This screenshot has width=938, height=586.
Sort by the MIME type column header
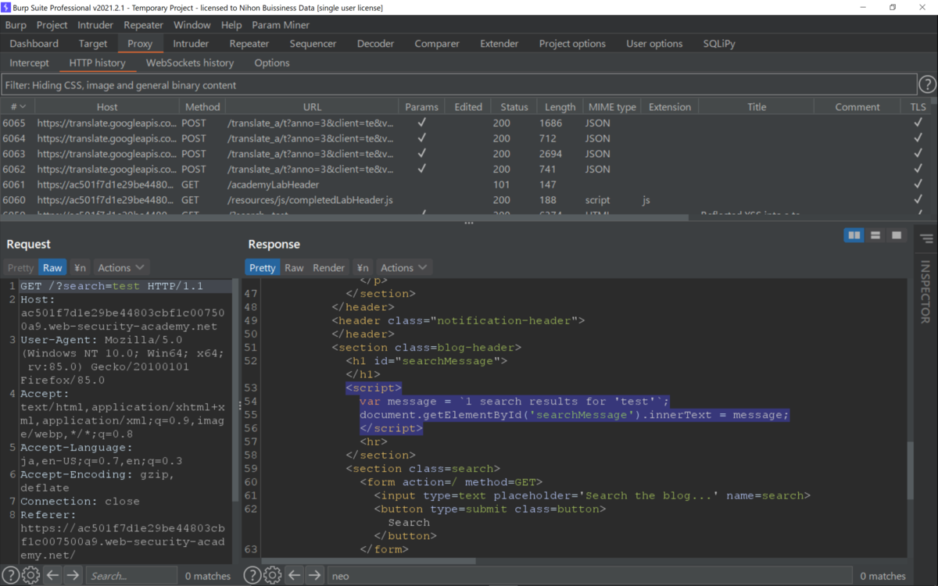click(x=612, y=107)
